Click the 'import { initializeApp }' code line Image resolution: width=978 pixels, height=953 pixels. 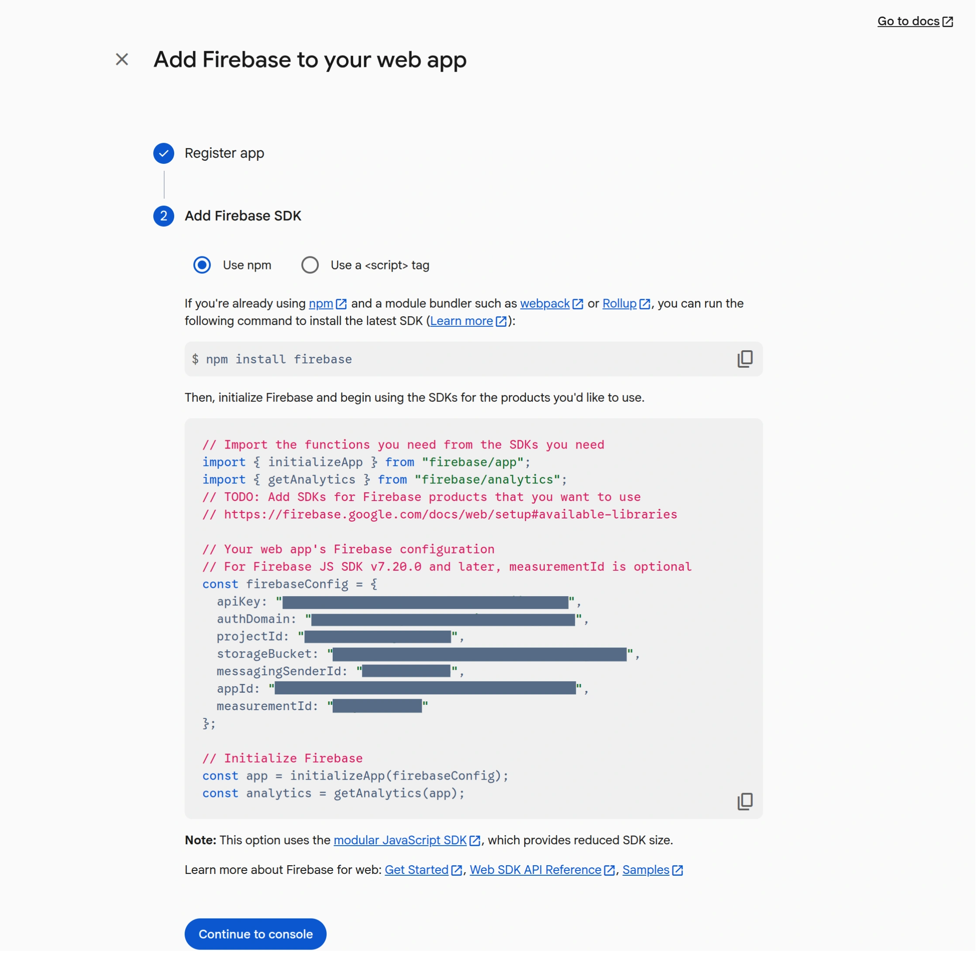tap(367, 463)
